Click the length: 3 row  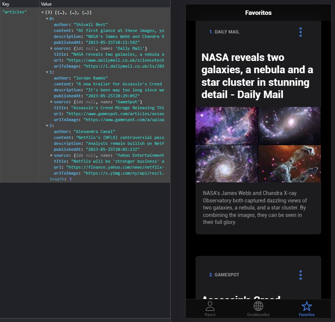click(61, 179)
